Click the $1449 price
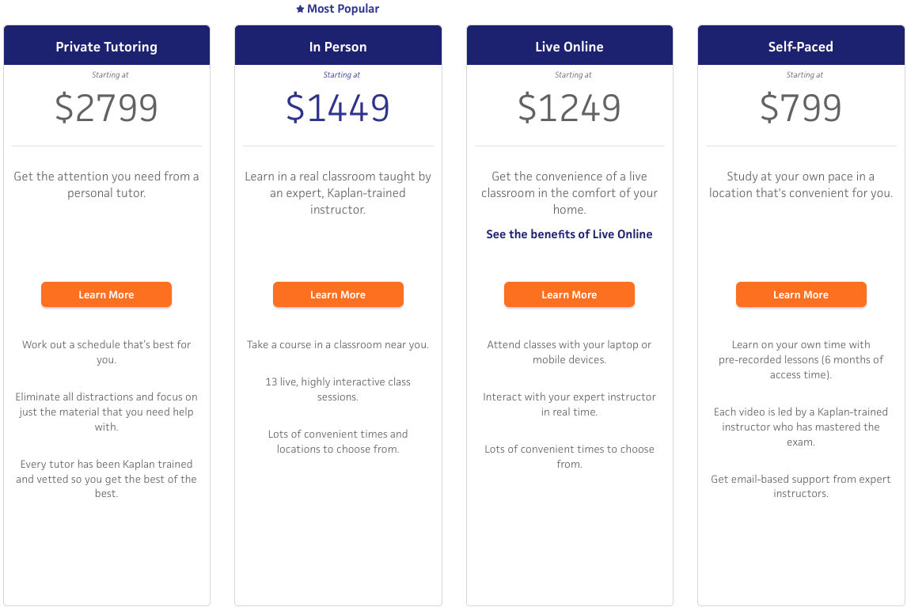 pos(338,108)
